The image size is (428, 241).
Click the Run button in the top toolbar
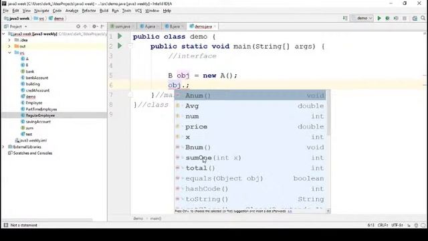pos(379,18)
